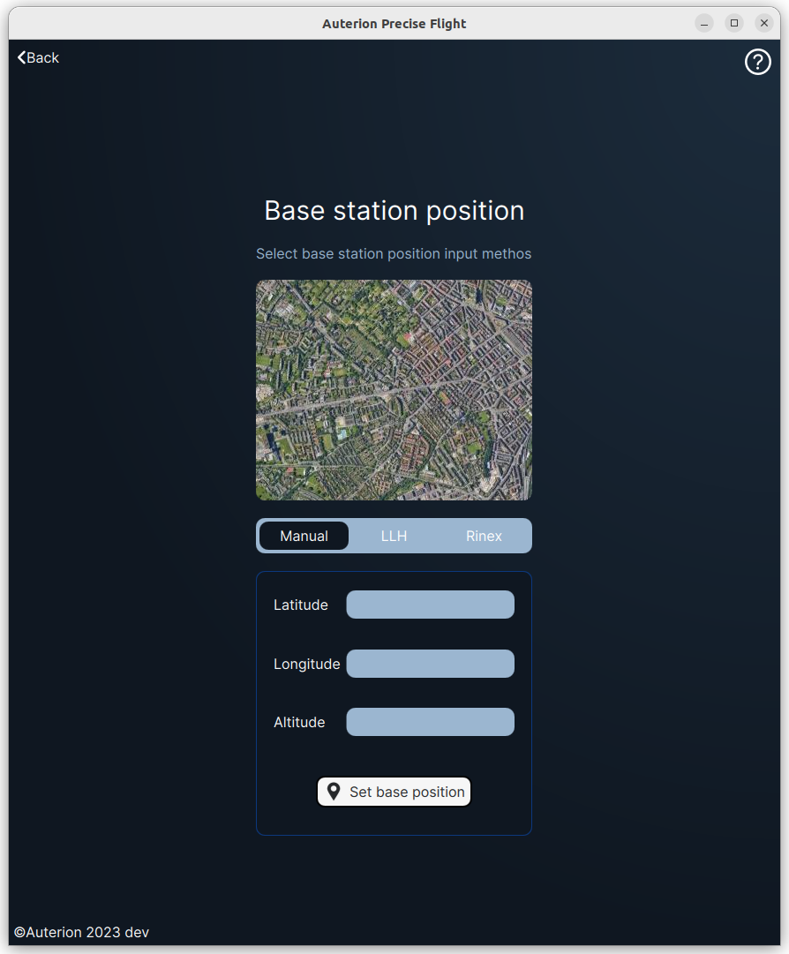Click the satellite map image
This screenshot has height=954, width=789.
coord(394,390)
